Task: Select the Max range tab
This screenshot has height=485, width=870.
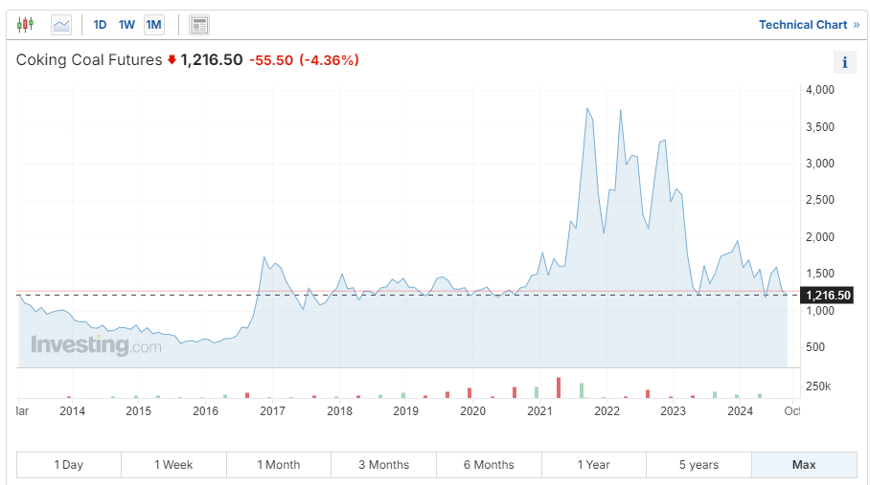Action: click(x=804, y=465)
